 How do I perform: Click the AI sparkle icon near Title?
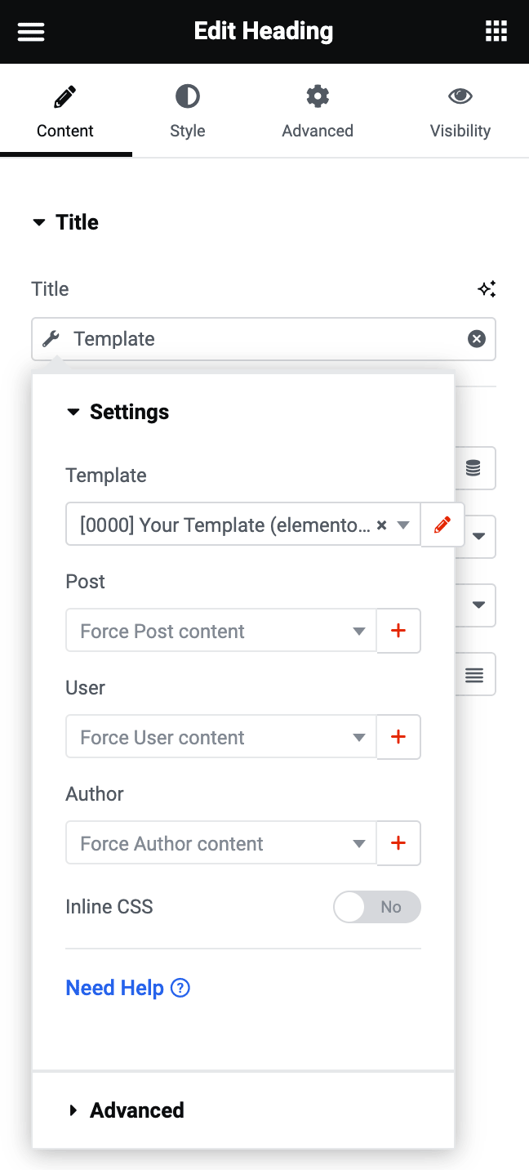point(487,288)
